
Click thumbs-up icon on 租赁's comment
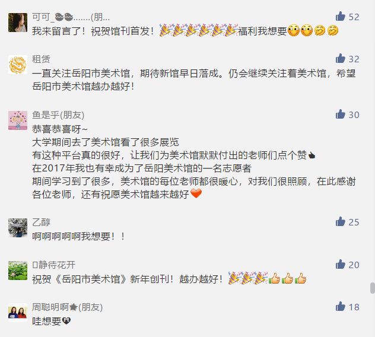point(340,58)
